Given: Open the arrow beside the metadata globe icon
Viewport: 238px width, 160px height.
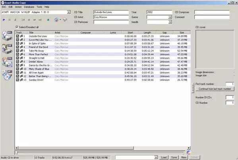Looking at the screenshot, I should (x=60, y=20).
